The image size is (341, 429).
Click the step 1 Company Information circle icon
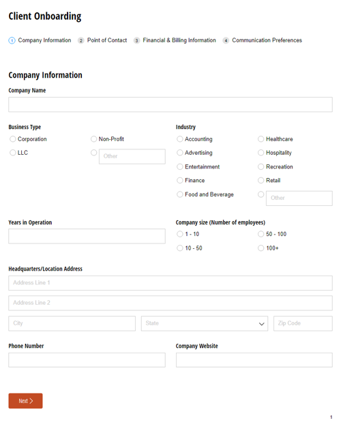coord(12,40)
